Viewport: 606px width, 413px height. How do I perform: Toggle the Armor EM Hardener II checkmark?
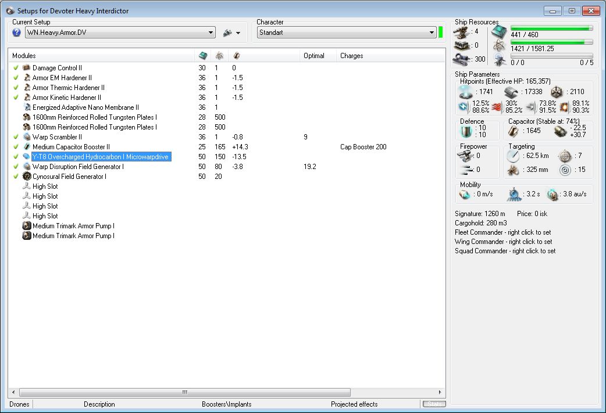click(x=16, y=78)
